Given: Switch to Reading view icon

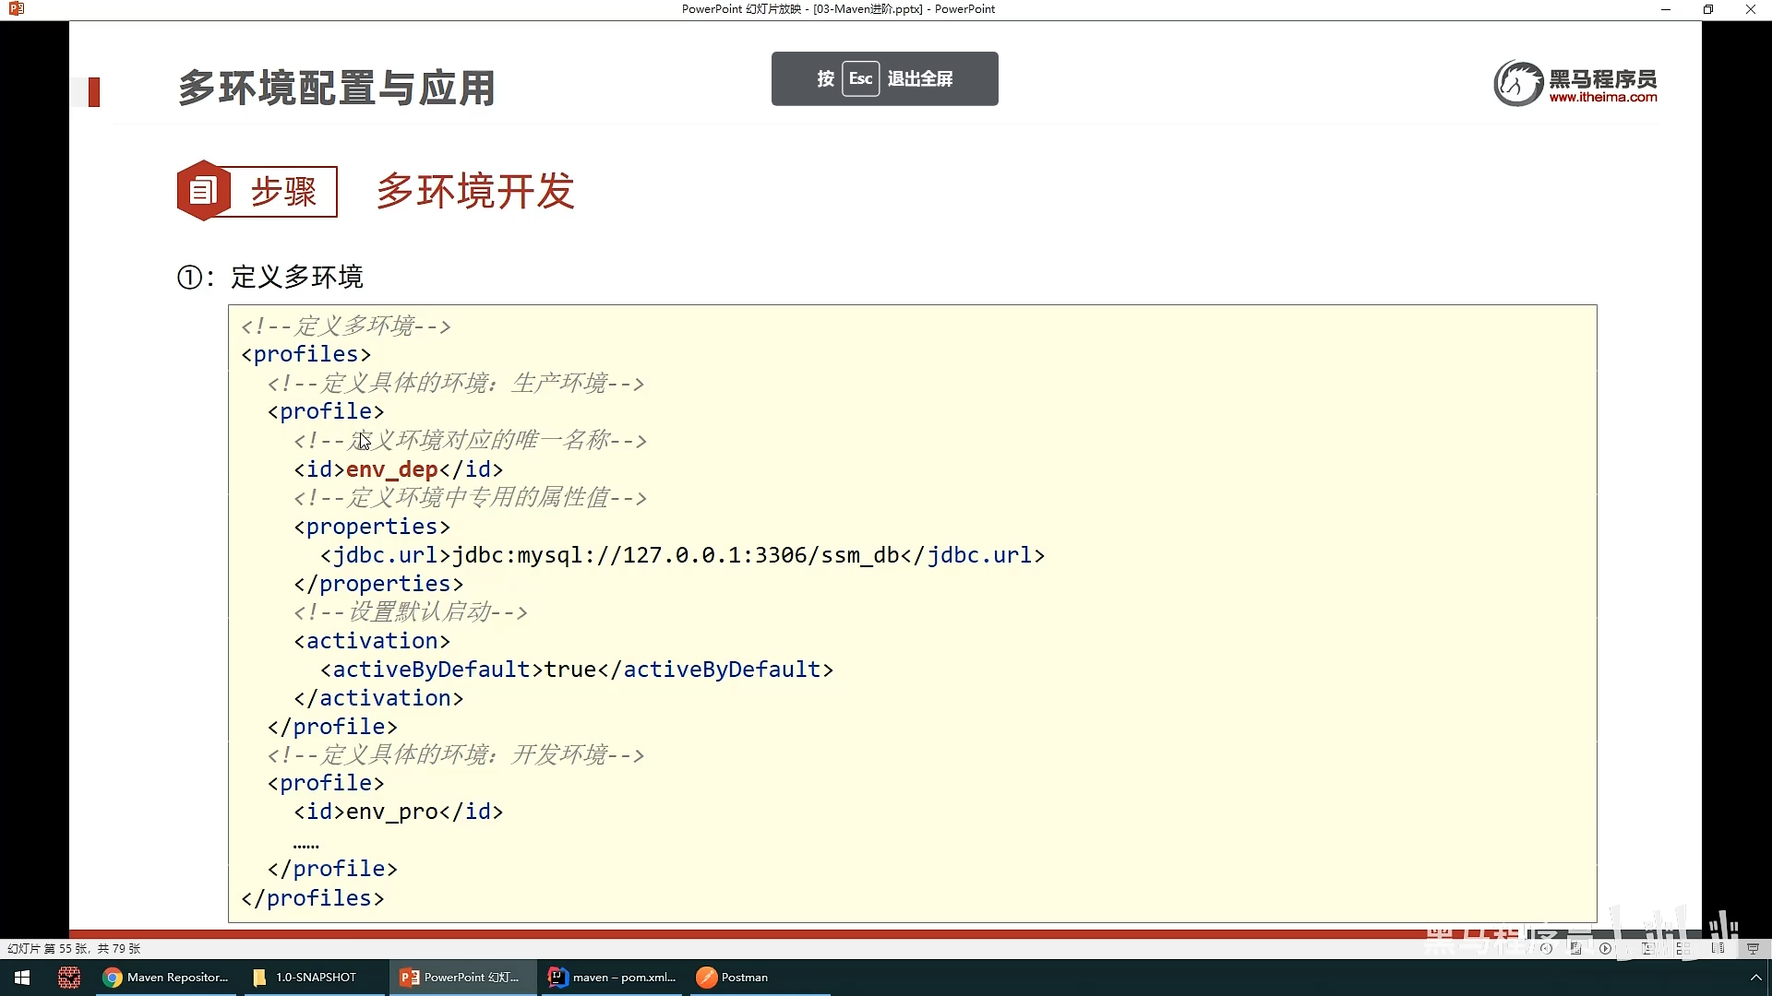Looking at the screenshot, I should pos(1718,948).
